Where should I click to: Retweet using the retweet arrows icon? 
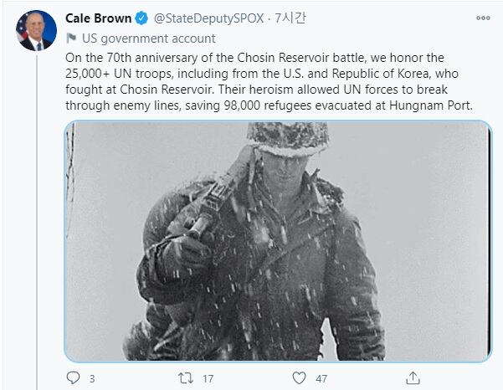186,378
